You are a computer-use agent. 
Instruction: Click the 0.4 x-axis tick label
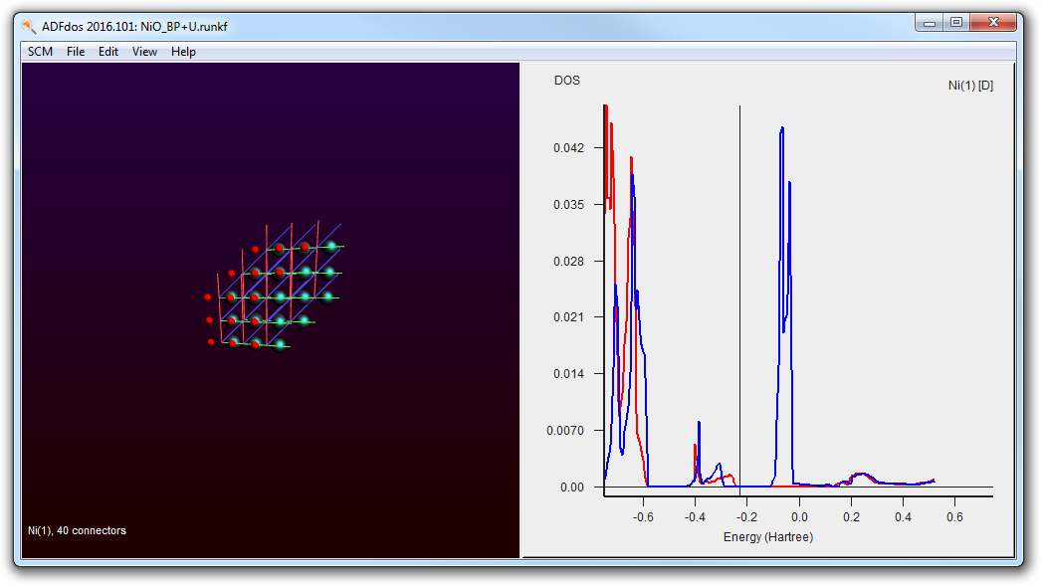click(903, 517)
